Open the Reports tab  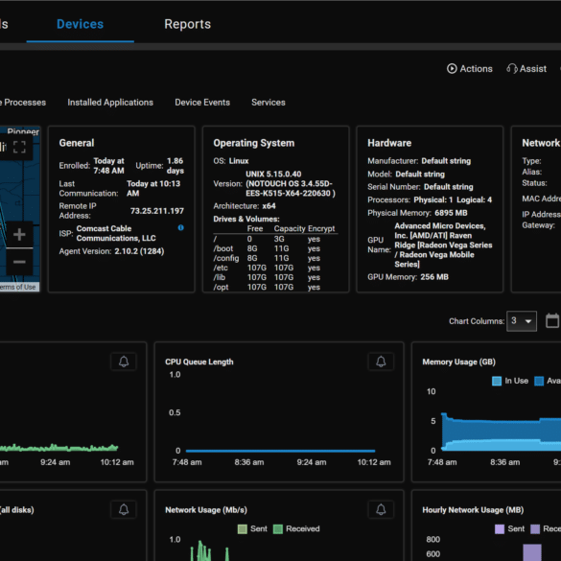[x=187, y=24]
